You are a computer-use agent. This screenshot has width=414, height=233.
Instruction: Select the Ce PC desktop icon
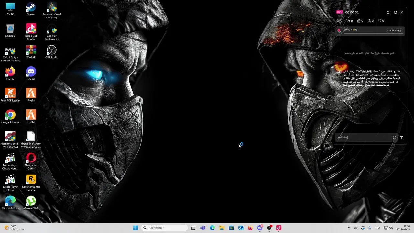(x=10, y=9)
